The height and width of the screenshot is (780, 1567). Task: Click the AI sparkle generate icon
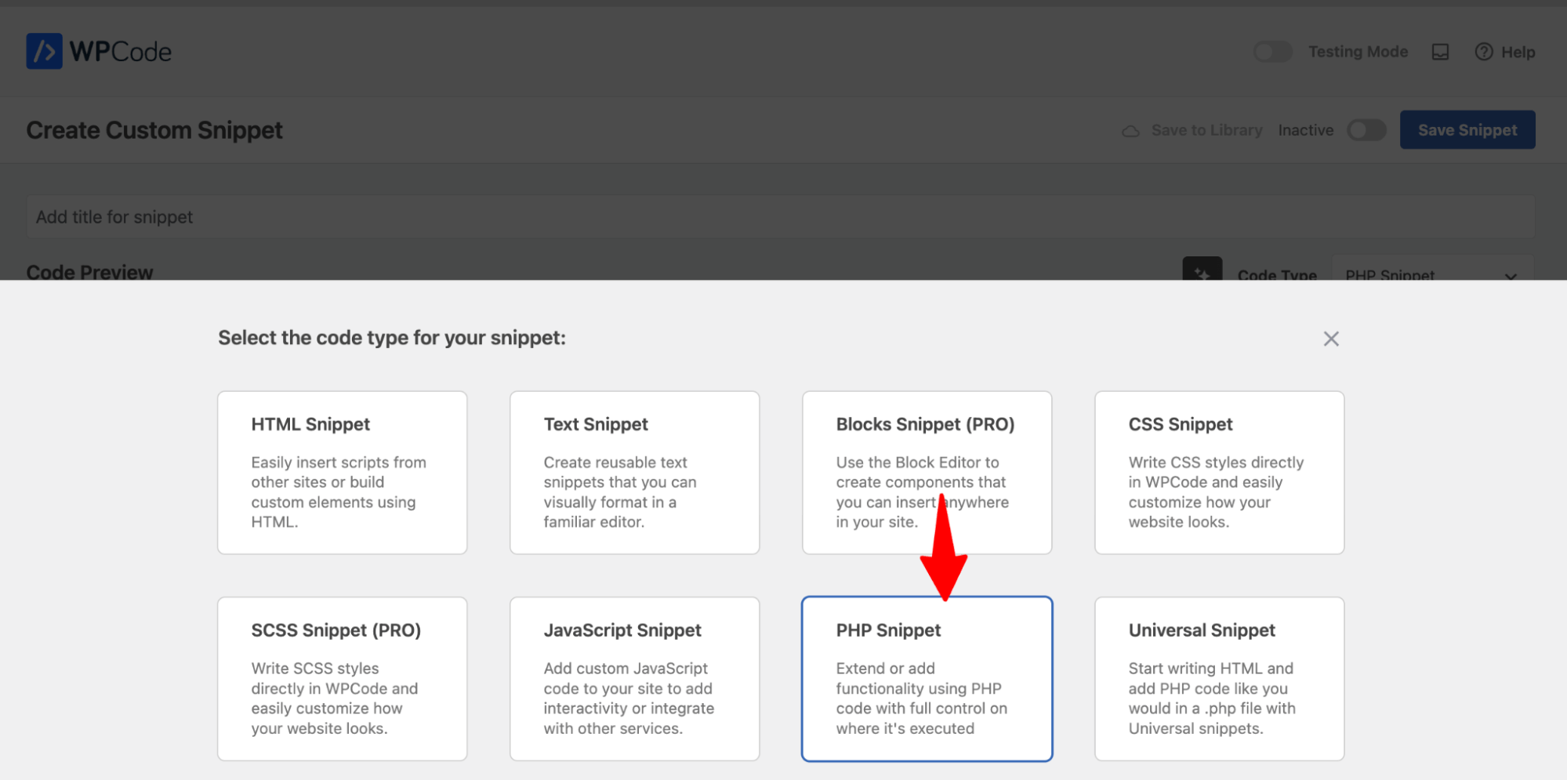point(1202,269)
